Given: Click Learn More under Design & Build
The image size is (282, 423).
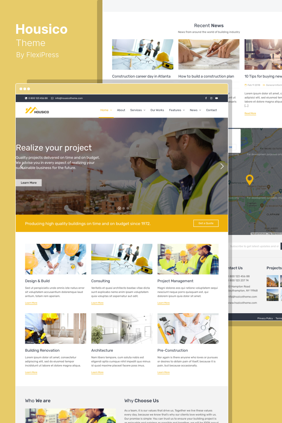Looking at the screenshot, I should pos(31,303).
